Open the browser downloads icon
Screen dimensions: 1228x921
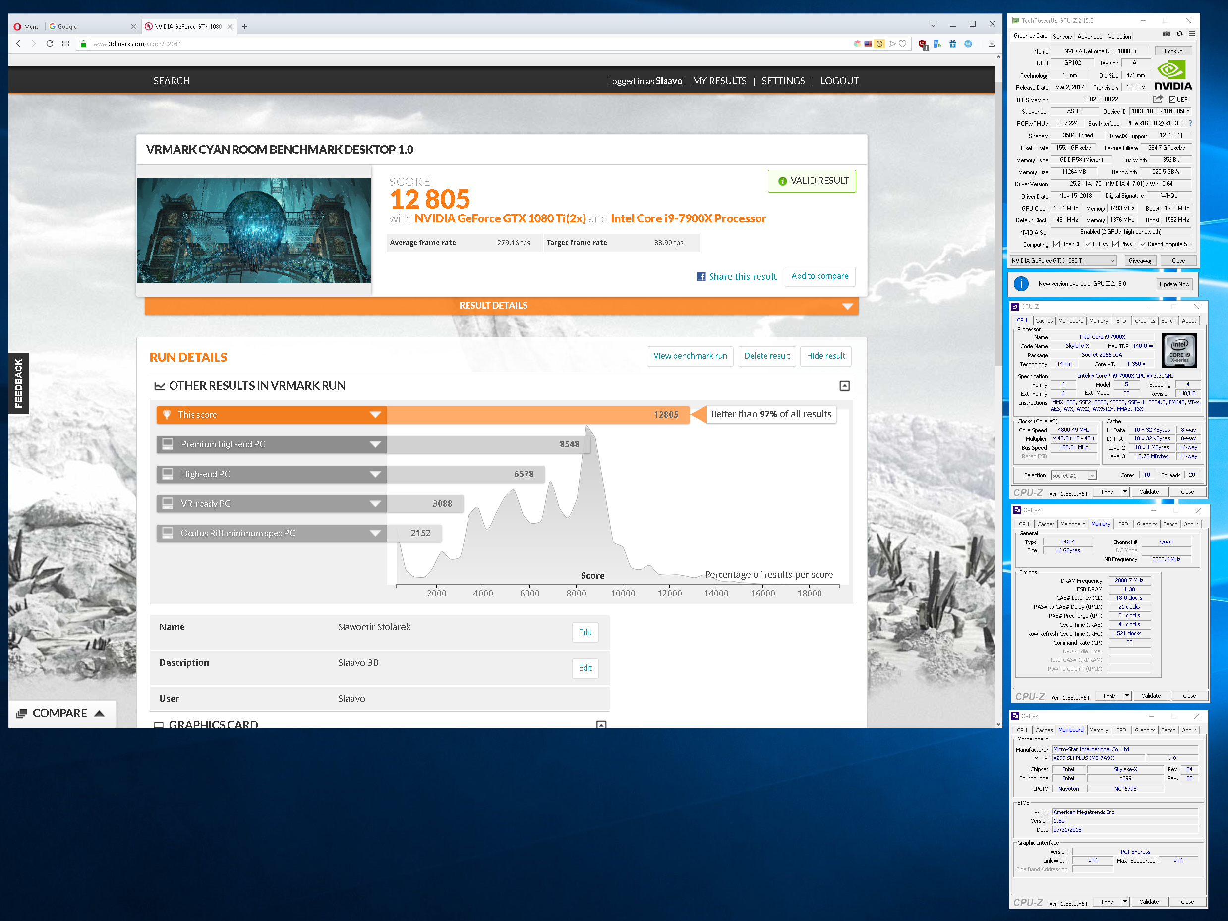click(992, 43)
